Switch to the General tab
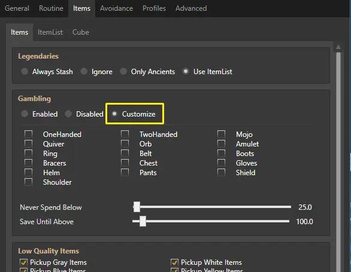This screenshot has height=272, width=351. 17,8
